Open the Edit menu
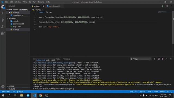174x98 pixels. (11, 2)
